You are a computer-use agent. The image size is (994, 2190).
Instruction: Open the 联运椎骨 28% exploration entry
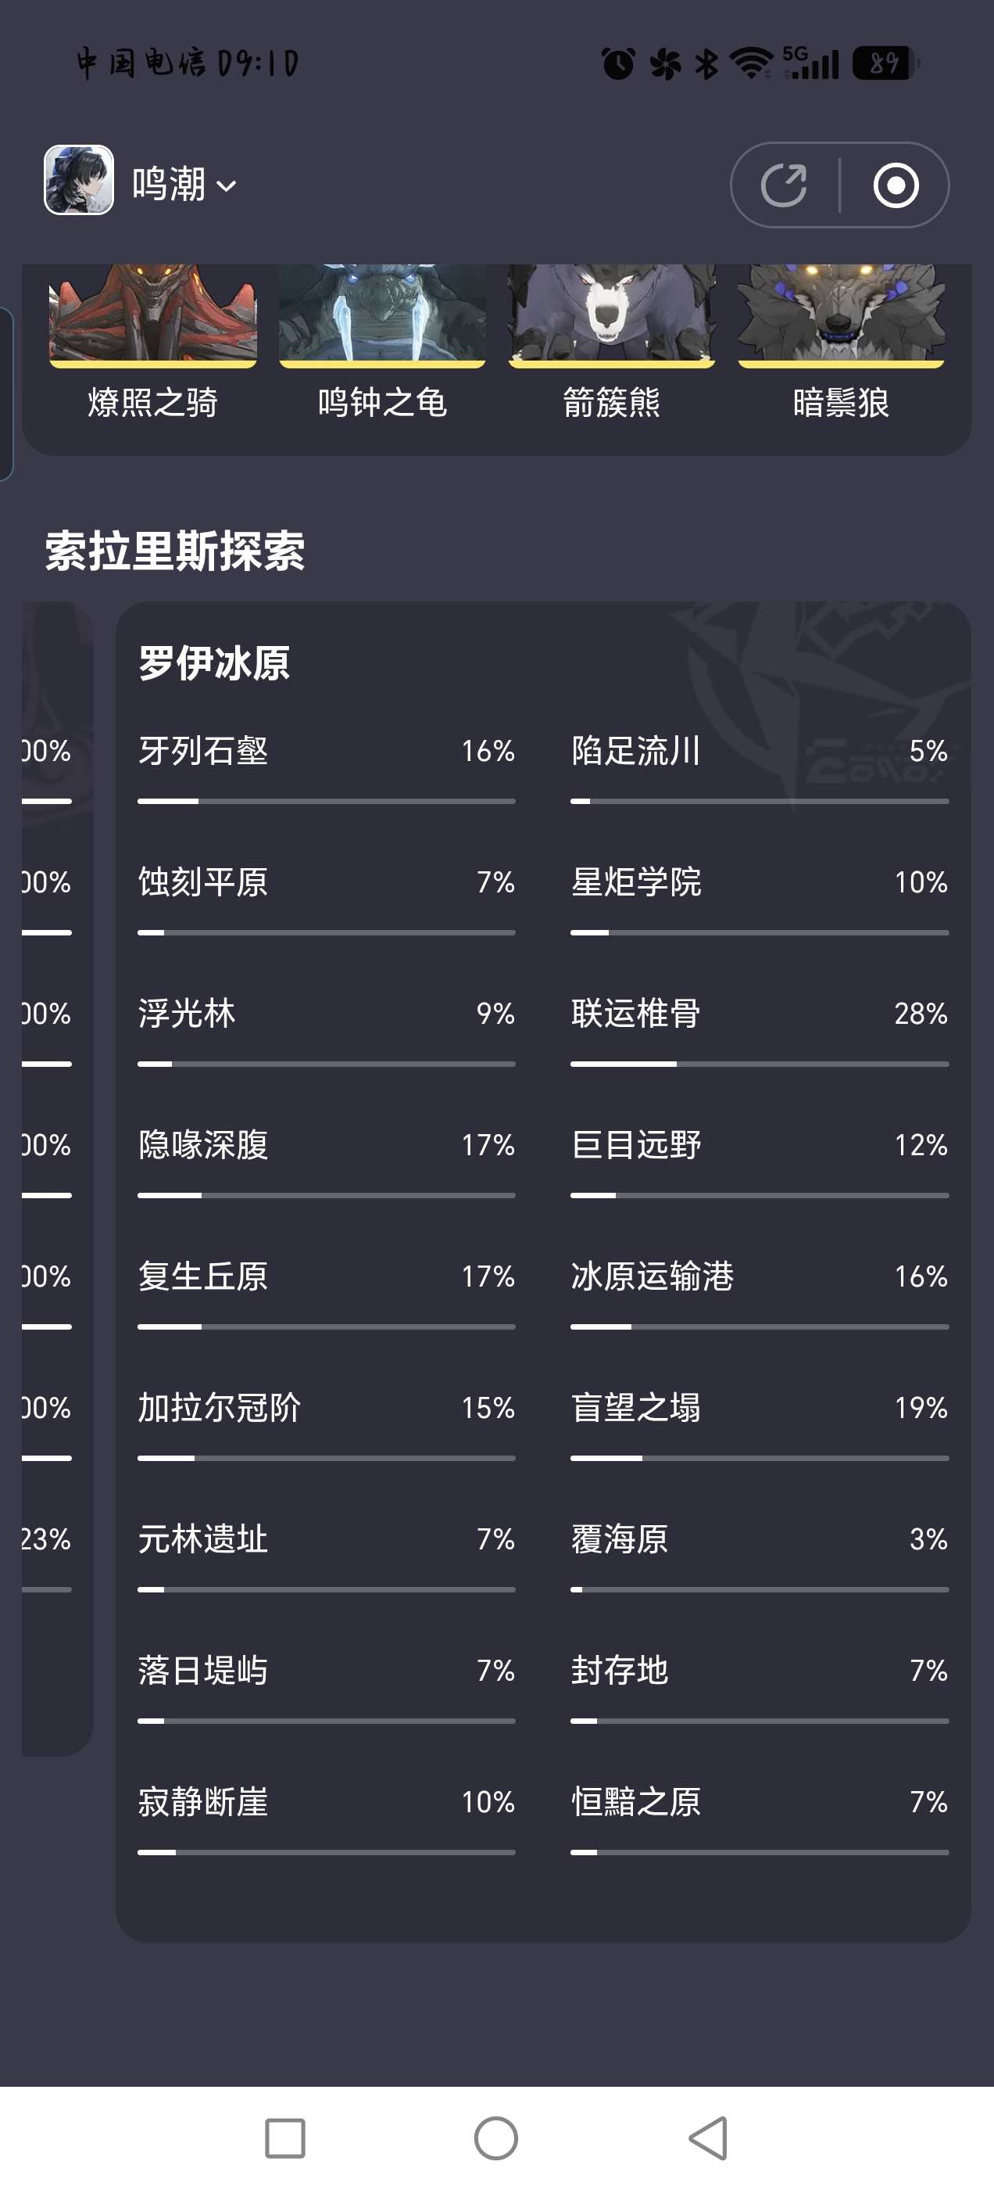point(760,1029)
